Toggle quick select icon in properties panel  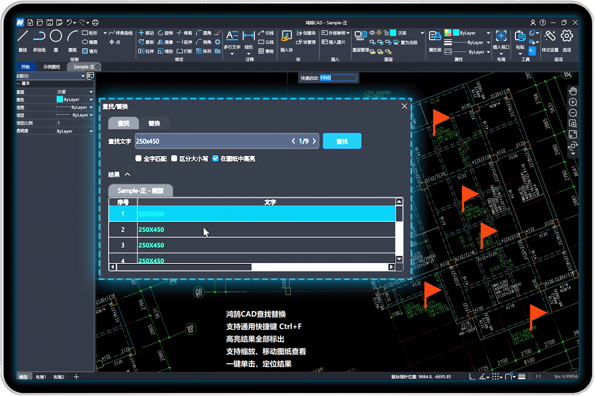click(x=90, y=76)
